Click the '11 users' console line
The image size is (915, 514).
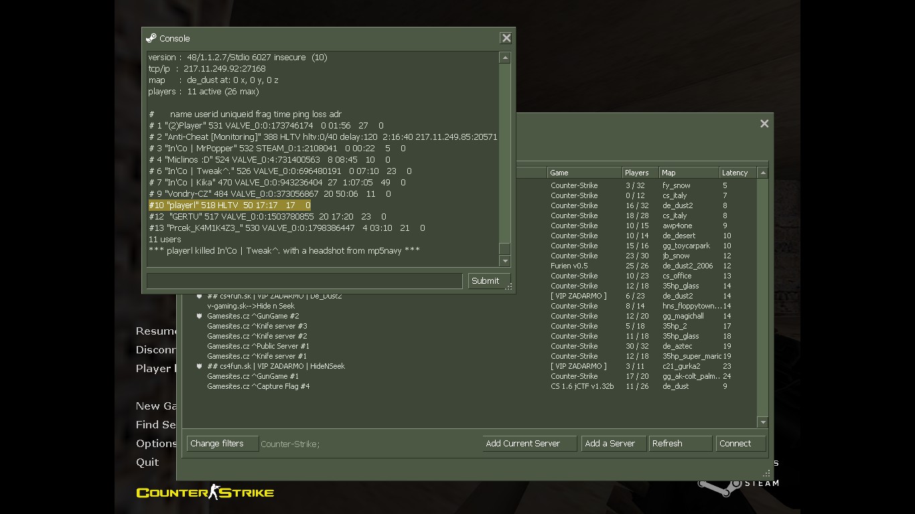pos(165,240)
